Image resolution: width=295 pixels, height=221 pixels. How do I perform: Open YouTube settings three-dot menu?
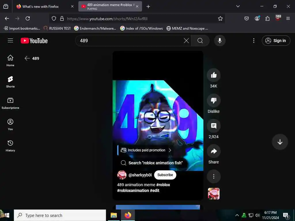[254, 41]
